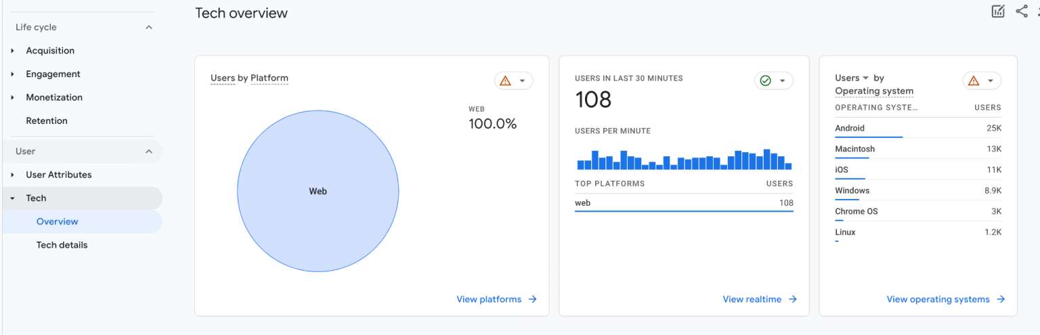
Task: Open the Users metric dropdown
Action: click(x=865, y=79)
